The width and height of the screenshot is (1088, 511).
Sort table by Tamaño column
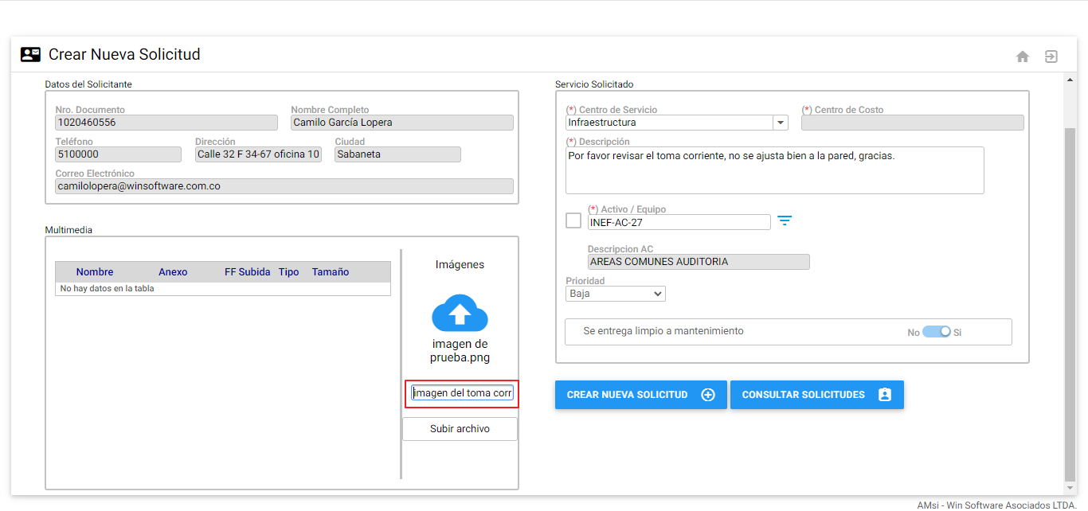tap(331, 272)
